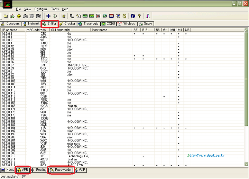Open the VNC password decoder icon
Viewport: 249px width, 179px height.
[98, 16]
